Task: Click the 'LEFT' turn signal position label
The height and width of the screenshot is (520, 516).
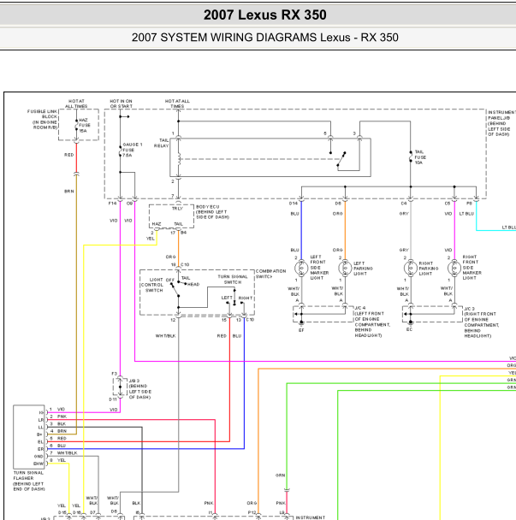Action: point(227,298)
